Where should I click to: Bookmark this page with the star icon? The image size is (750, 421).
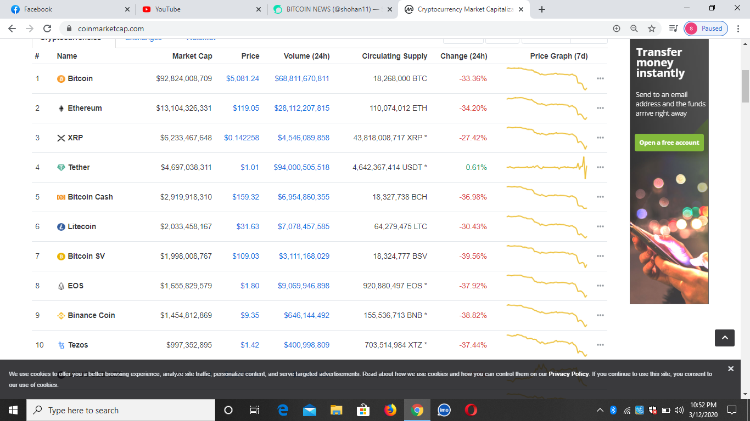click(x=652, y=29)
